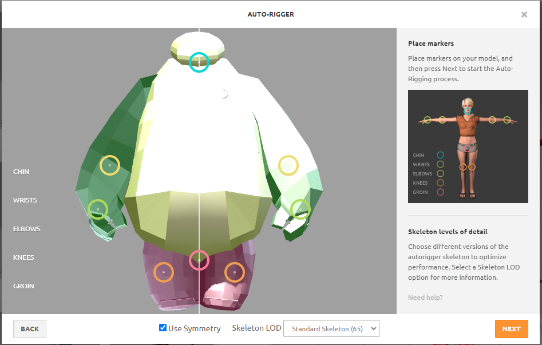Click the pink circle beside GROIN in the reference legend
Viewport: 542px width, 345px height.
(x=440, y=192)
